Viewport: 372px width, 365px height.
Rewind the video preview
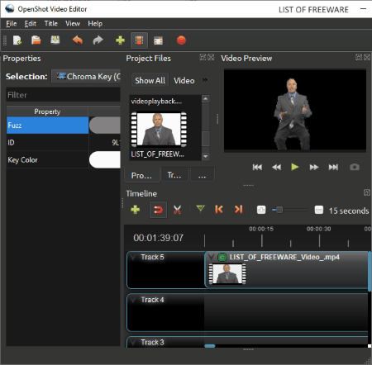[x=276, y=167]
